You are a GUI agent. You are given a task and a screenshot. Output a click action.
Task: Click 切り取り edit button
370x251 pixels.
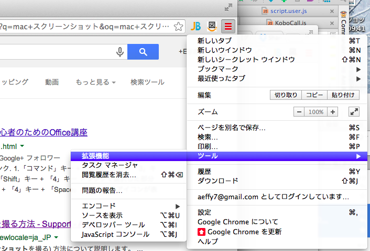[x=286, y=95]
